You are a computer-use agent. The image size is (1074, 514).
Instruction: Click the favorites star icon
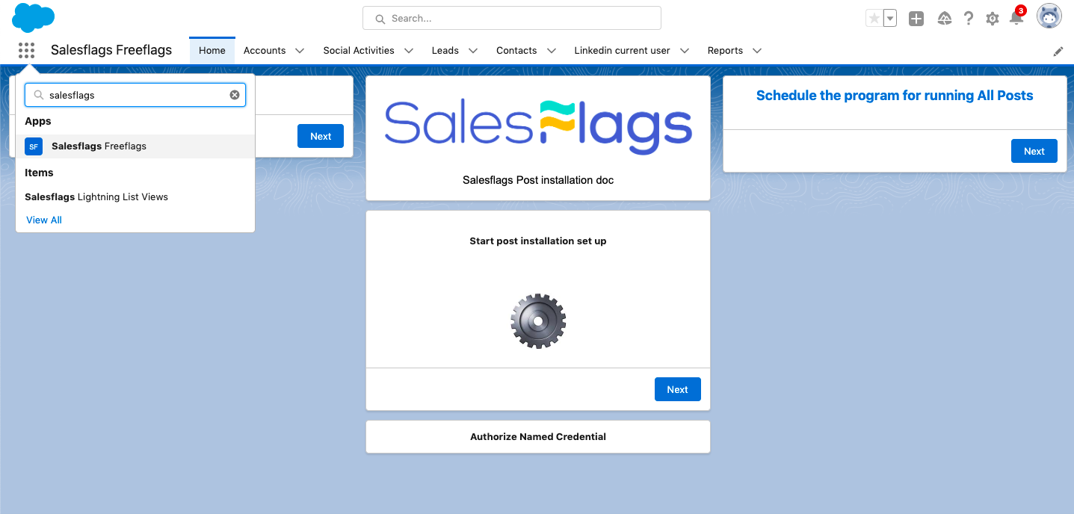[874, 19]
